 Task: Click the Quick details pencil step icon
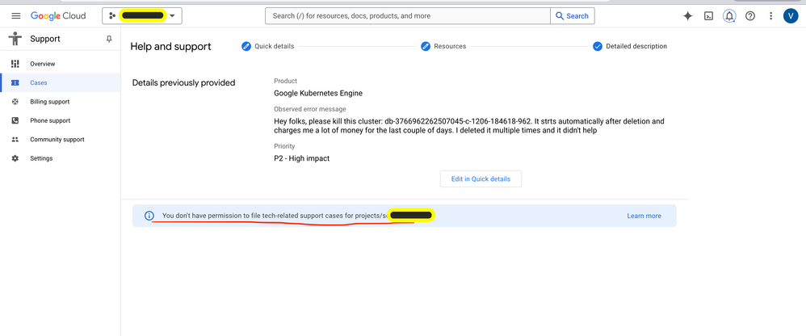(246, 46)
